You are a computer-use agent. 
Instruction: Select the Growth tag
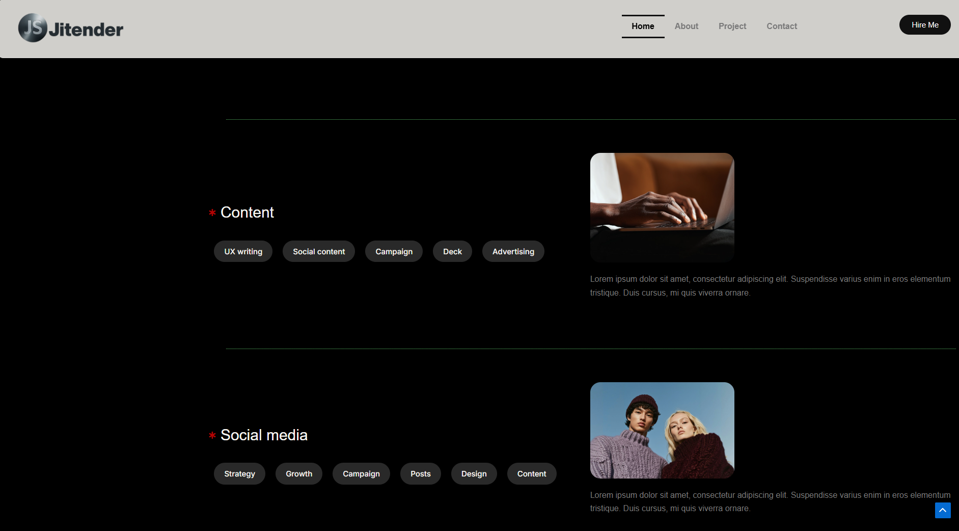[299, 474]
